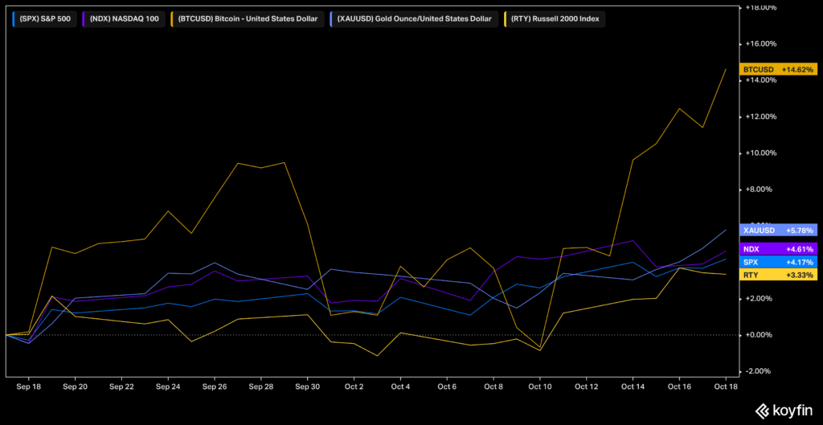The height and width of the screenshot is (425, 823).
Task: Click the +0.00% axis label
Action: (x=759, y=335)
